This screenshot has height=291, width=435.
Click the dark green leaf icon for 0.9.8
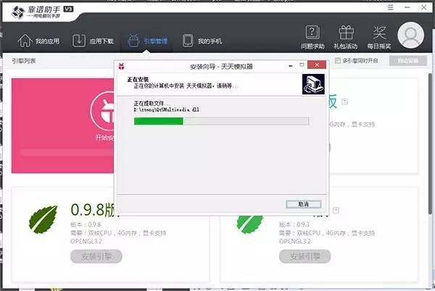pos(43,219)
